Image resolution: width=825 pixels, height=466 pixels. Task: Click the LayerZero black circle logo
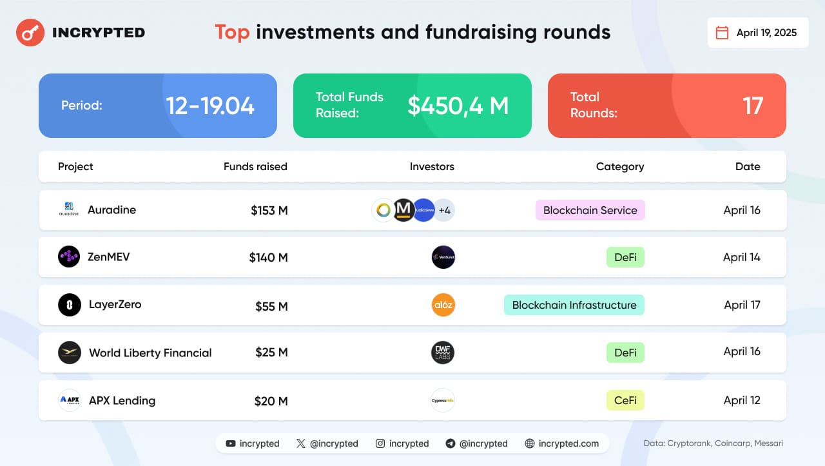[70, 305]
